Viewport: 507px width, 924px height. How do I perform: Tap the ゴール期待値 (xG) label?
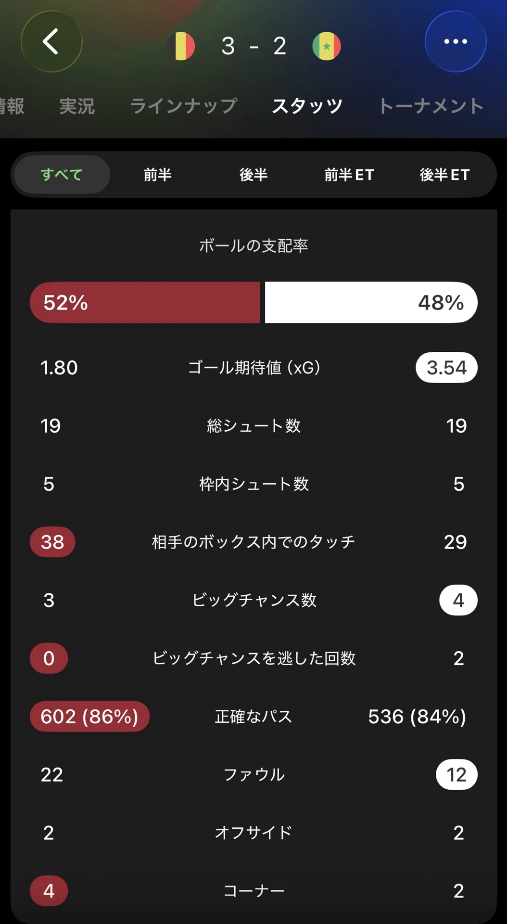[x=253, y=368]
